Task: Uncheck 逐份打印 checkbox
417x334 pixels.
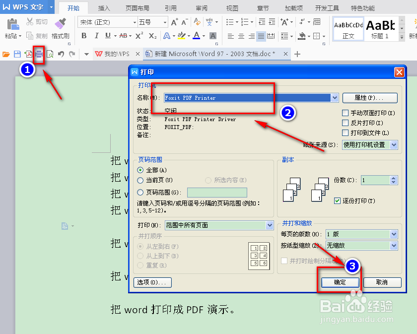Action: click(x=337, y=201)
